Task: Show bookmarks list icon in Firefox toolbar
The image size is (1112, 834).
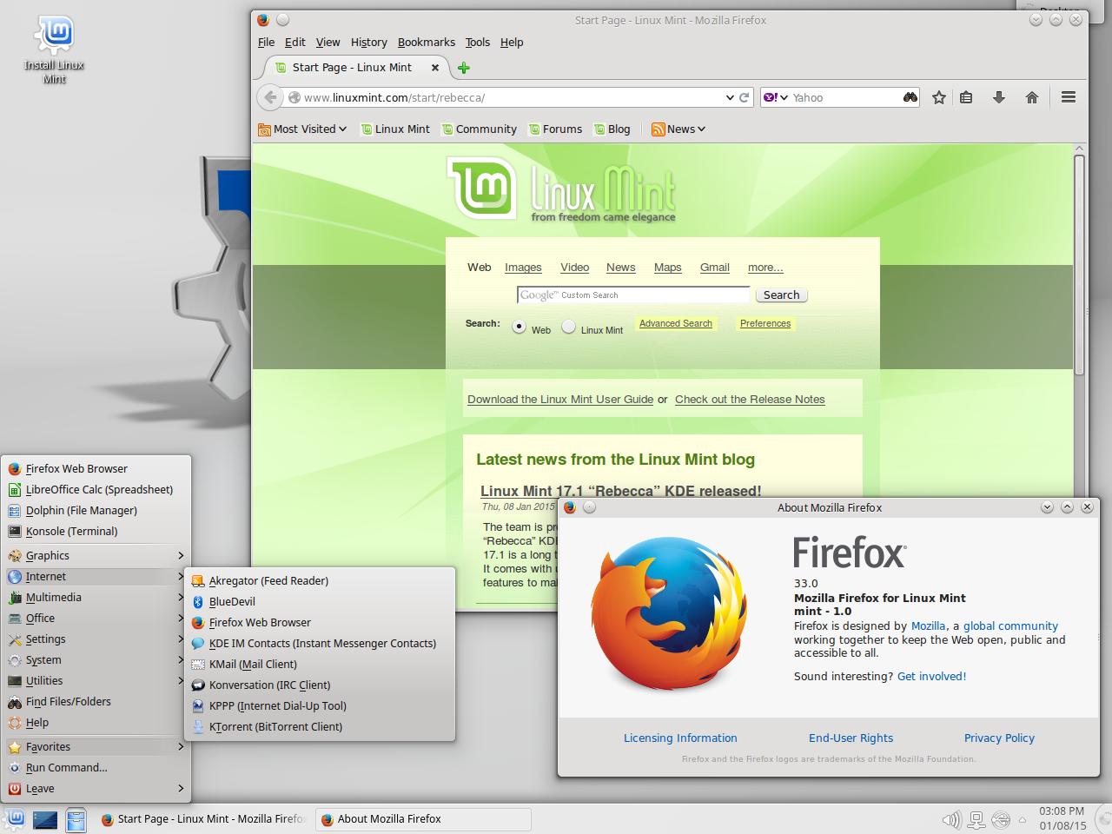Action: click(x=966, y=97)
